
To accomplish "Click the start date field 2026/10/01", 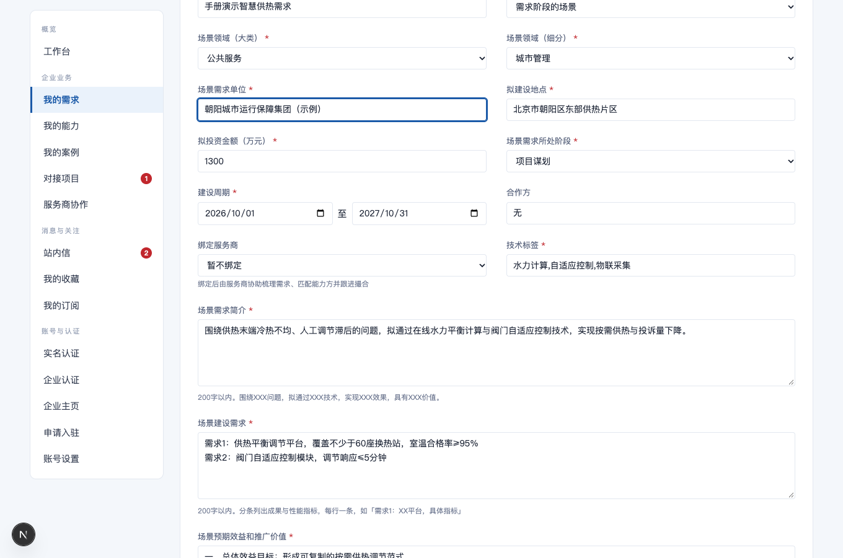I will (x=265, y=213).
